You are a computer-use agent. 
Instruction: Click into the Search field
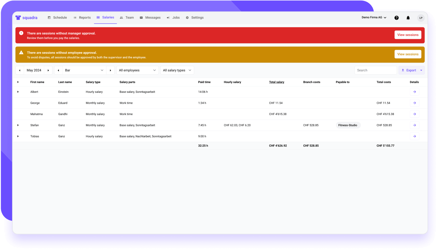(375, 70)
